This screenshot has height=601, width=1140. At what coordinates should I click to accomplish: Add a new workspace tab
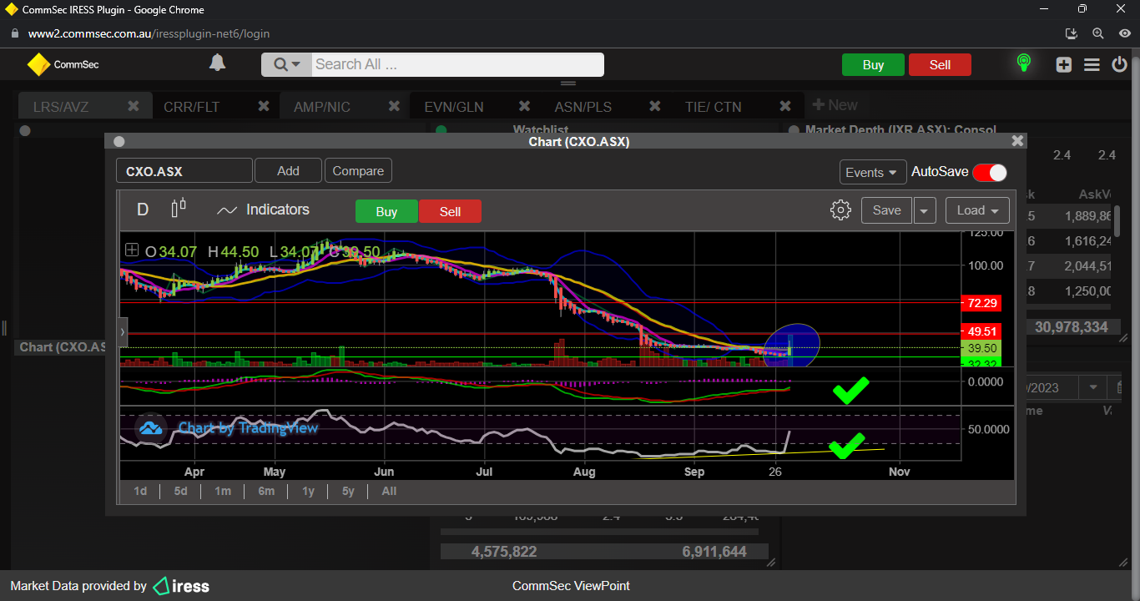[x=835, y=105]
